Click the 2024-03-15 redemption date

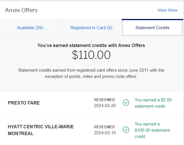(105, 133)
